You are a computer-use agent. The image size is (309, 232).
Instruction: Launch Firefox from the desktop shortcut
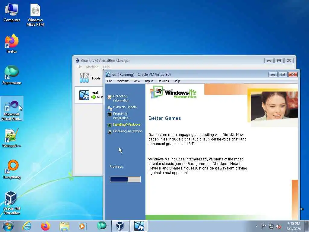pyautogui.click(x=12, y=43)
